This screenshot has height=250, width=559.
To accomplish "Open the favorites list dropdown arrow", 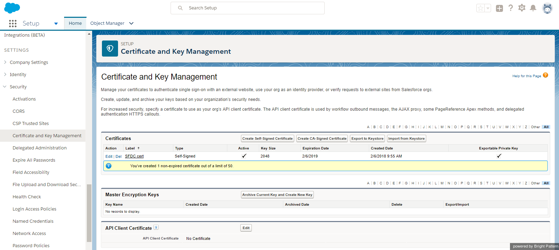I will [488, 8].
